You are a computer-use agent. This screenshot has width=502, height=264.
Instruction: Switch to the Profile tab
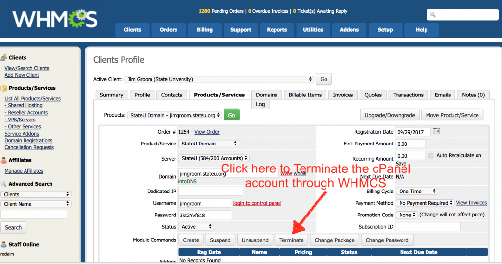(x=142, y=95)
